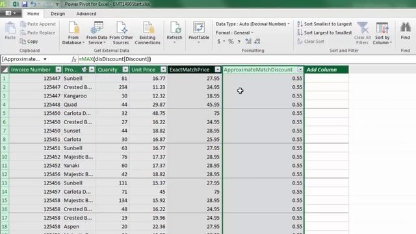Open Unit Price column filter dropdown
This screenshot has height=234, width=416.
click(x=163, y=70)
